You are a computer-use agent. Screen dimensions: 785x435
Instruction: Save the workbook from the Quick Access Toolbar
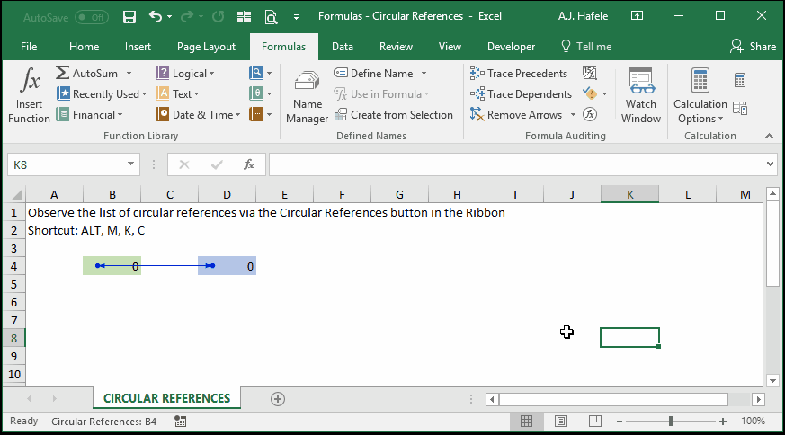pyautogui.click(x=129, y=17)
